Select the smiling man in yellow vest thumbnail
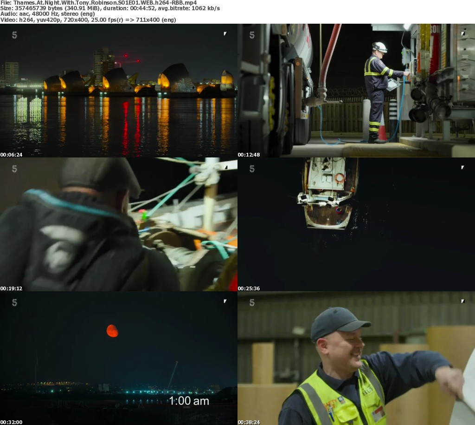 (356, 358)
